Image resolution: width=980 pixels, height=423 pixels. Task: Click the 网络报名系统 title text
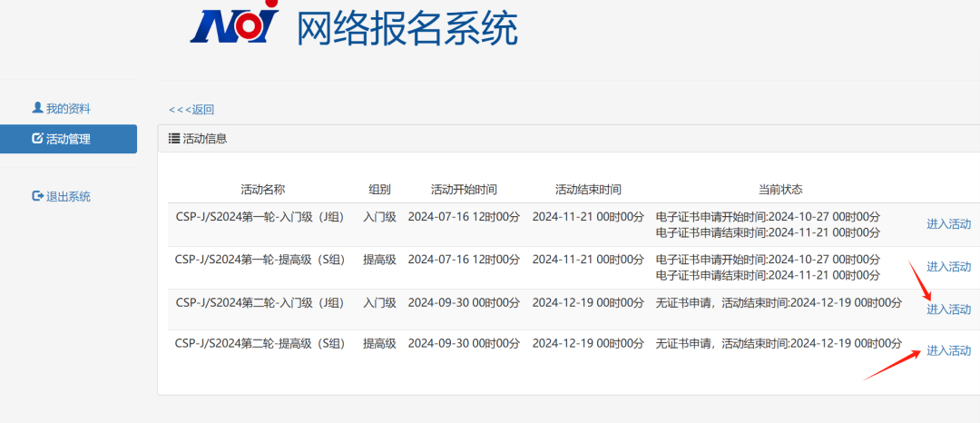coord(407,29)
